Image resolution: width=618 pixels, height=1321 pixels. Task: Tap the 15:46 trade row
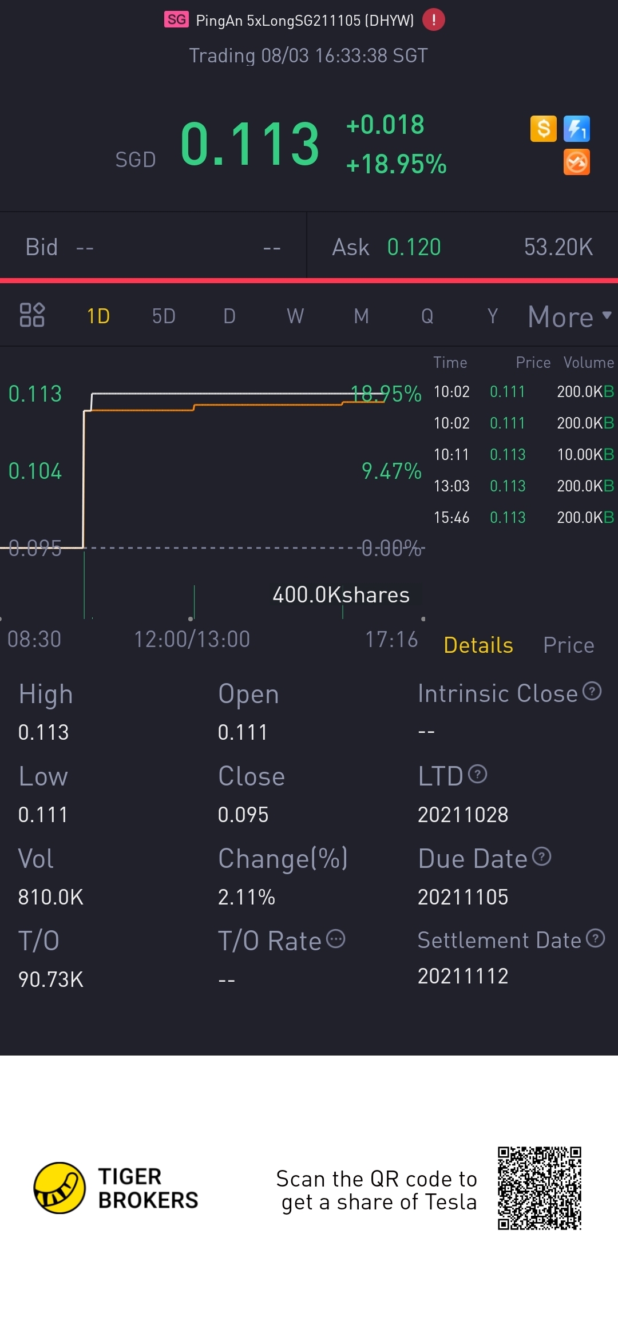(x=523, y=518)
